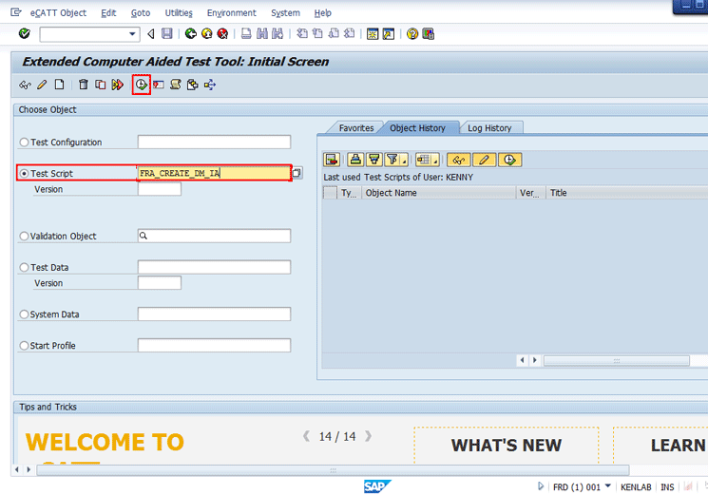Click the red Cancel icon
708x495 pixels.
pos(222,33)
